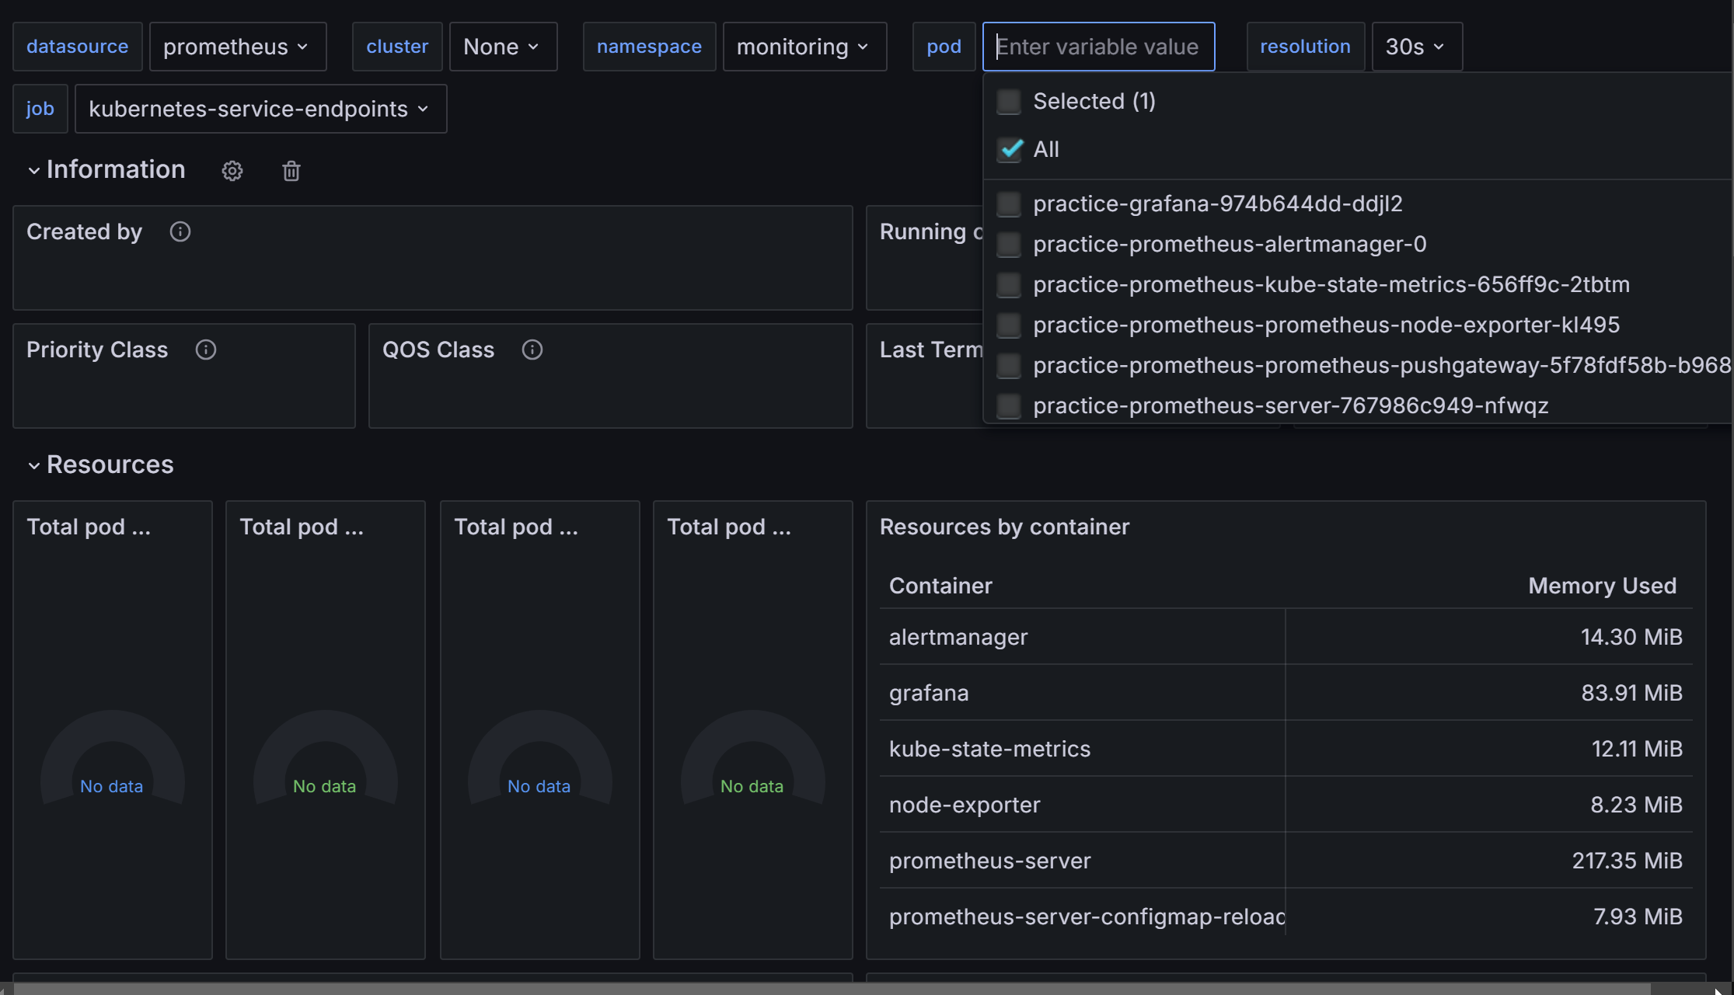Uncheck the All pods option
The width and height of the screenshot is (1734, 995).
[x=1010, y=149]
